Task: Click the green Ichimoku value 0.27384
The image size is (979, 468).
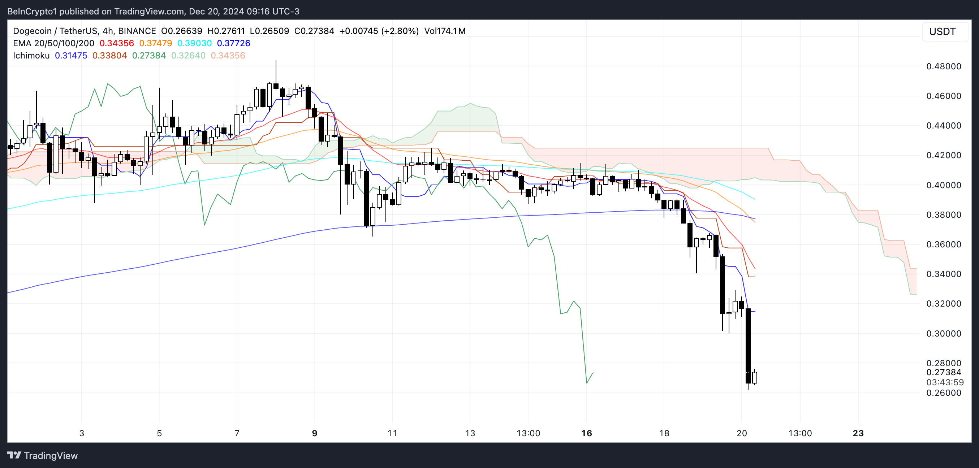Action: pyautogui.click(x=148, y=56)
